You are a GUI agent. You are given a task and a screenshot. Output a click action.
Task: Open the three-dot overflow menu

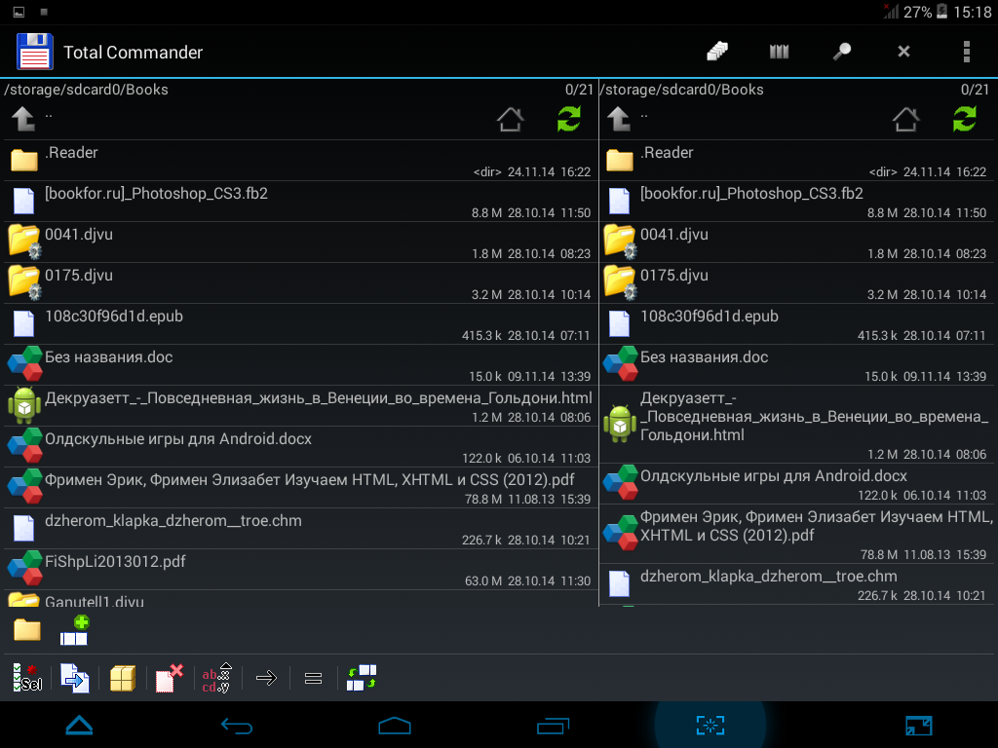[x=966, y=52]
